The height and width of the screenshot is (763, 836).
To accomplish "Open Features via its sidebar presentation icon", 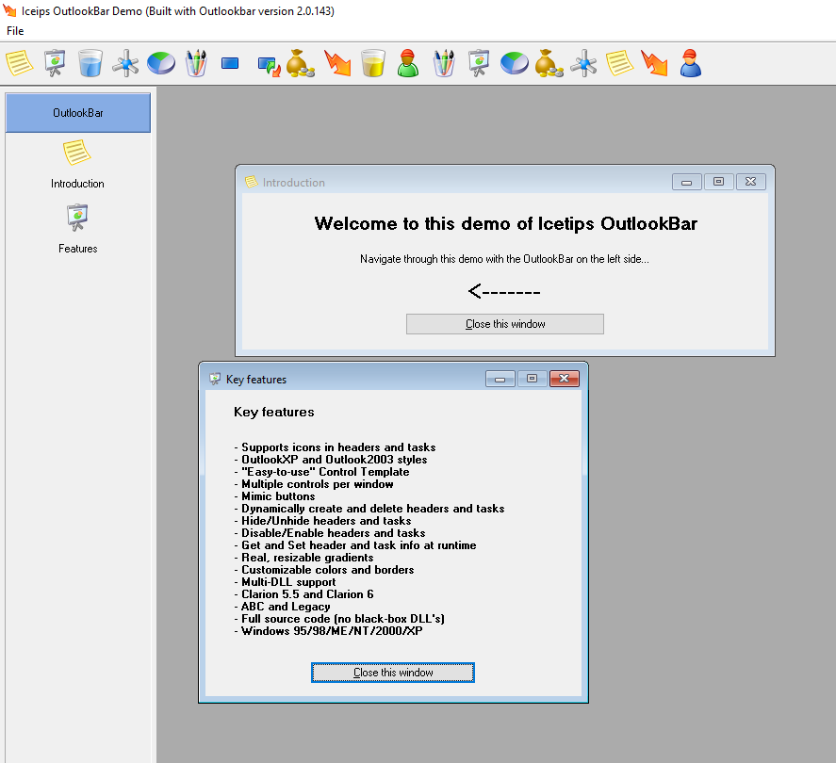I will click(x=77, y=219).
